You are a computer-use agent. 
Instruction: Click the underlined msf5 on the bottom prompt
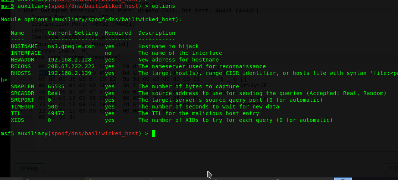[x=7, y=133]
